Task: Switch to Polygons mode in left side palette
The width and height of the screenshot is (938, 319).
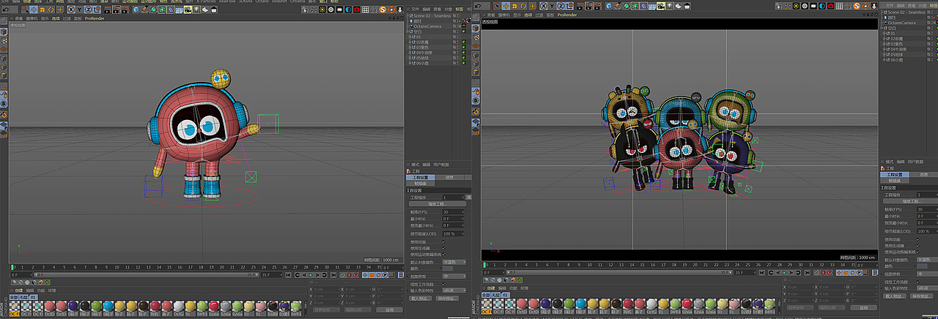Action: (4, 74)
